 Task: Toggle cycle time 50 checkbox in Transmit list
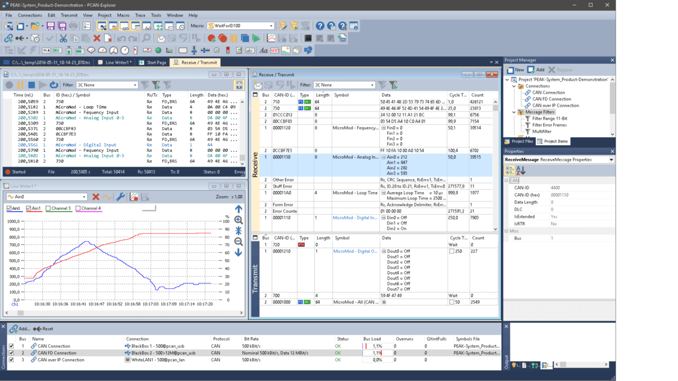pos(451,302)
